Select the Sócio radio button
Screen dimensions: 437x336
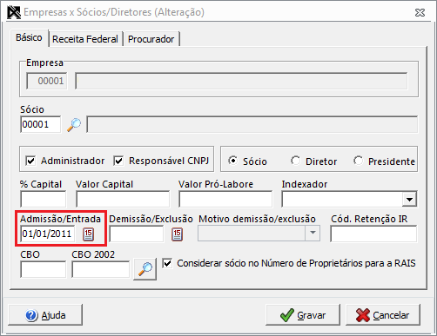tap(232, 161)
